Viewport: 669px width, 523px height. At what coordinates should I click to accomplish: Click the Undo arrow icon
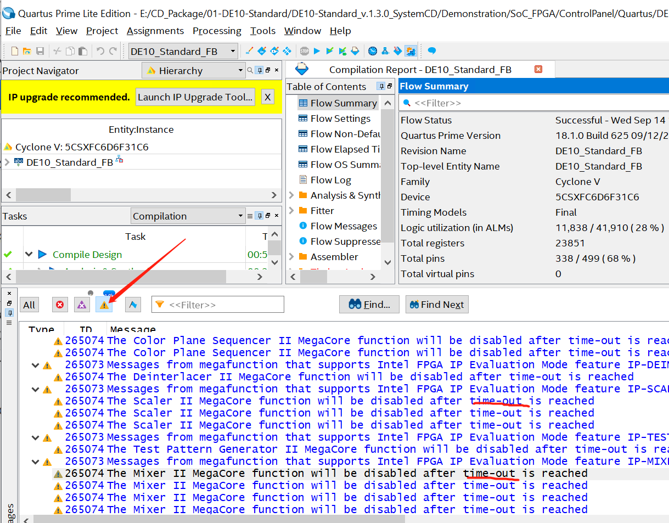click(100, 51)
